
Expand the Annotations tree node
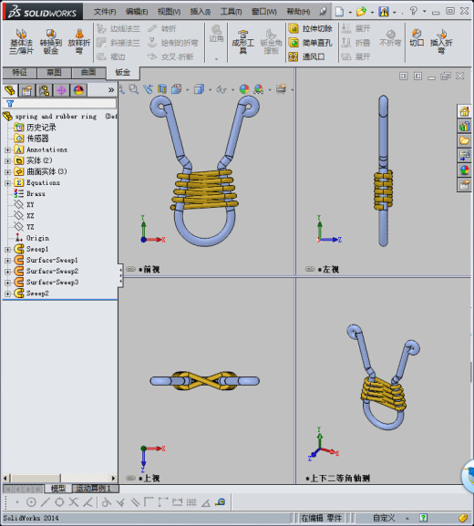(7, 150)
